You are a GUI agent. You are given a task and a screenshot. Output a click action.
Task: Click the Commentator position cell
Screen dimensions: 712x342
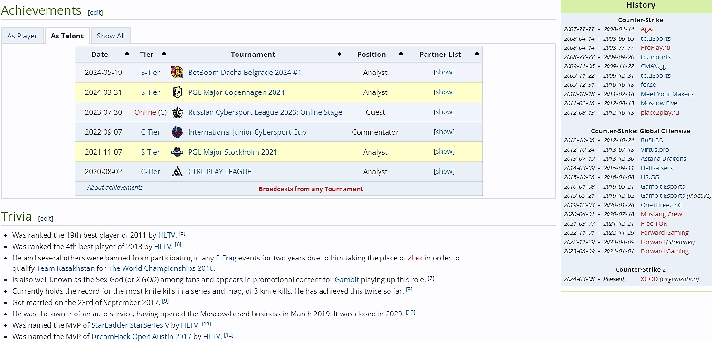coord(375,132)
